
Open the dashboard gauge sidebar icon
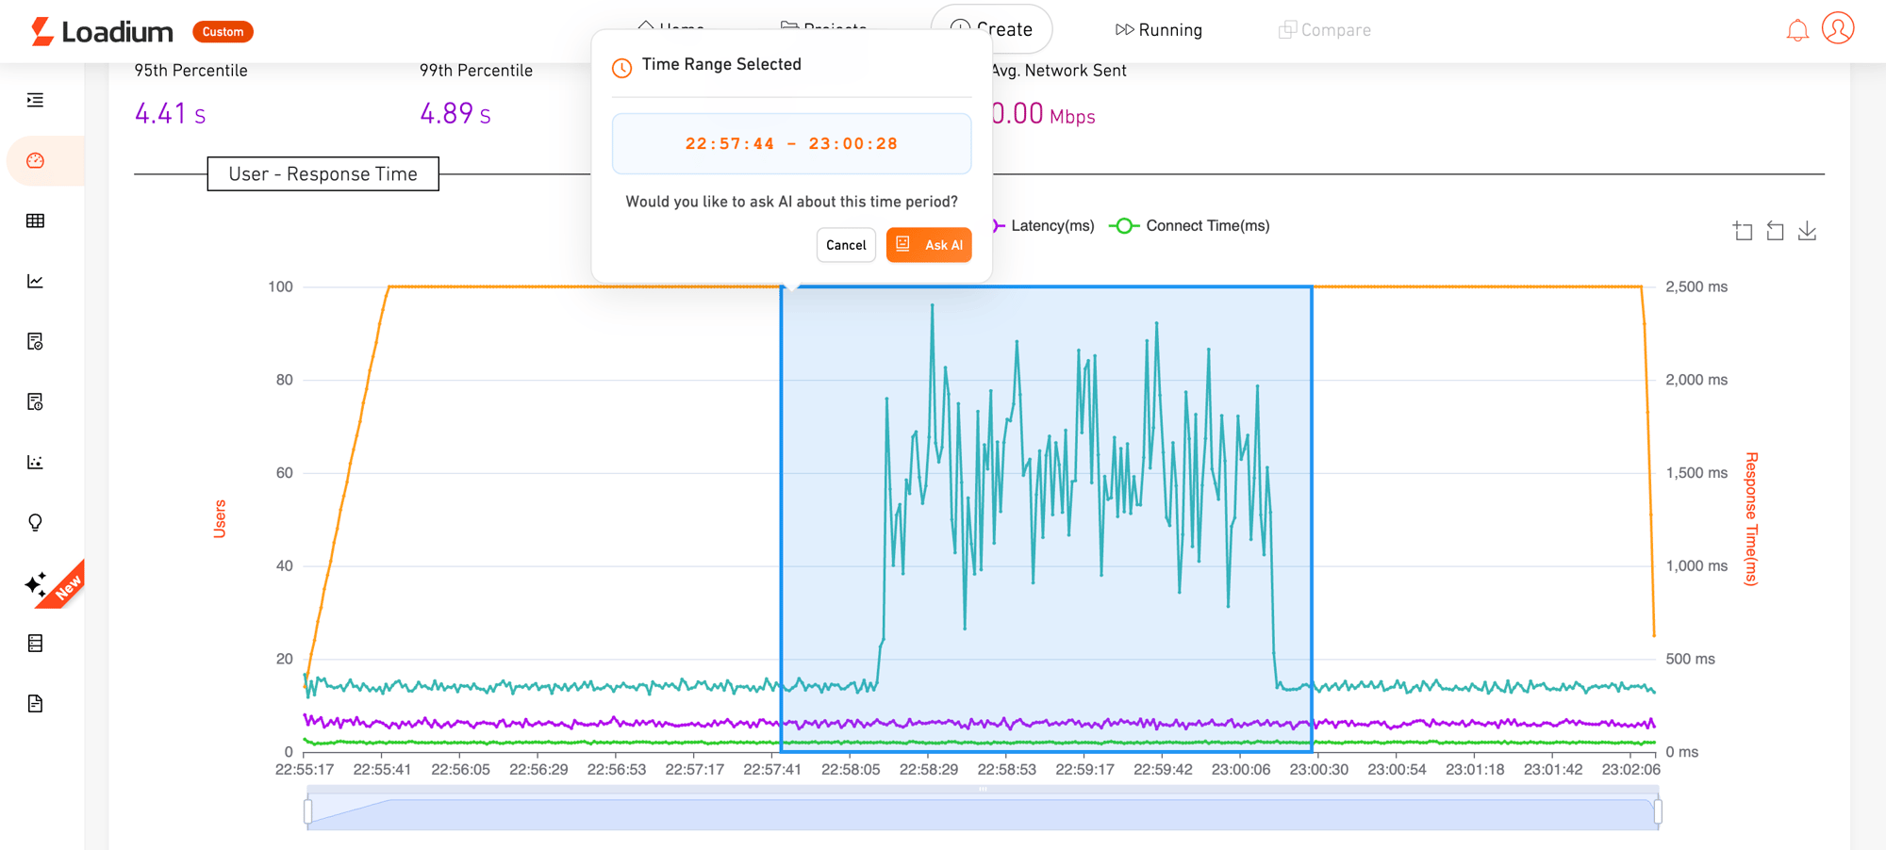pyautogui.click(x=36, y=161)
